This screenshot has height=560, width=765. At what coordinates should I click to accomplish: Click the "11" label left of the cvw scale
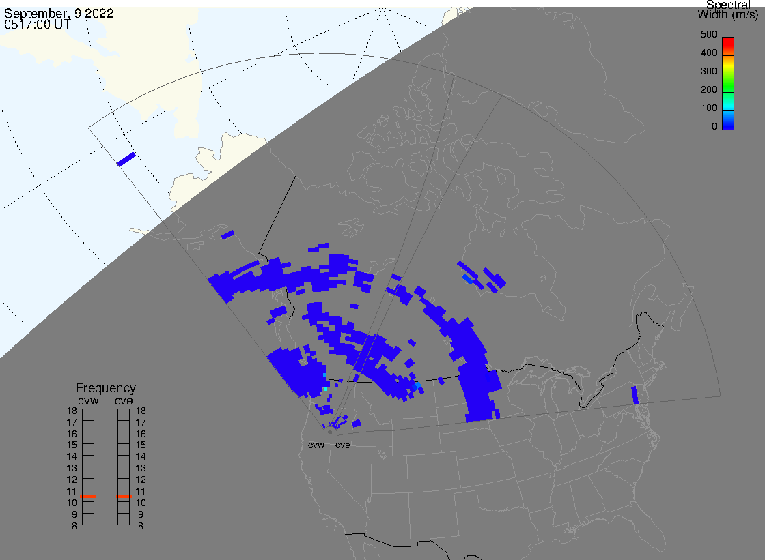coord(72,491)
